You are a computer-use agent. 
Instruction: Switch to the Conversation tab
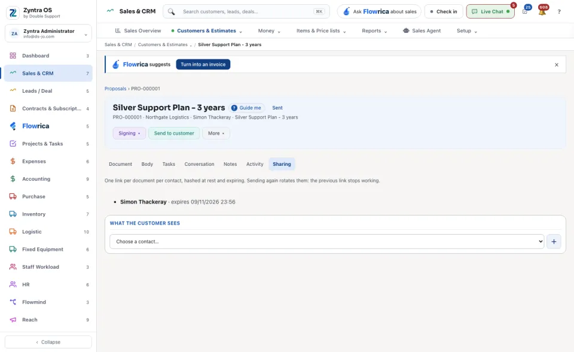pyautogui.click(x=199, y=164)
